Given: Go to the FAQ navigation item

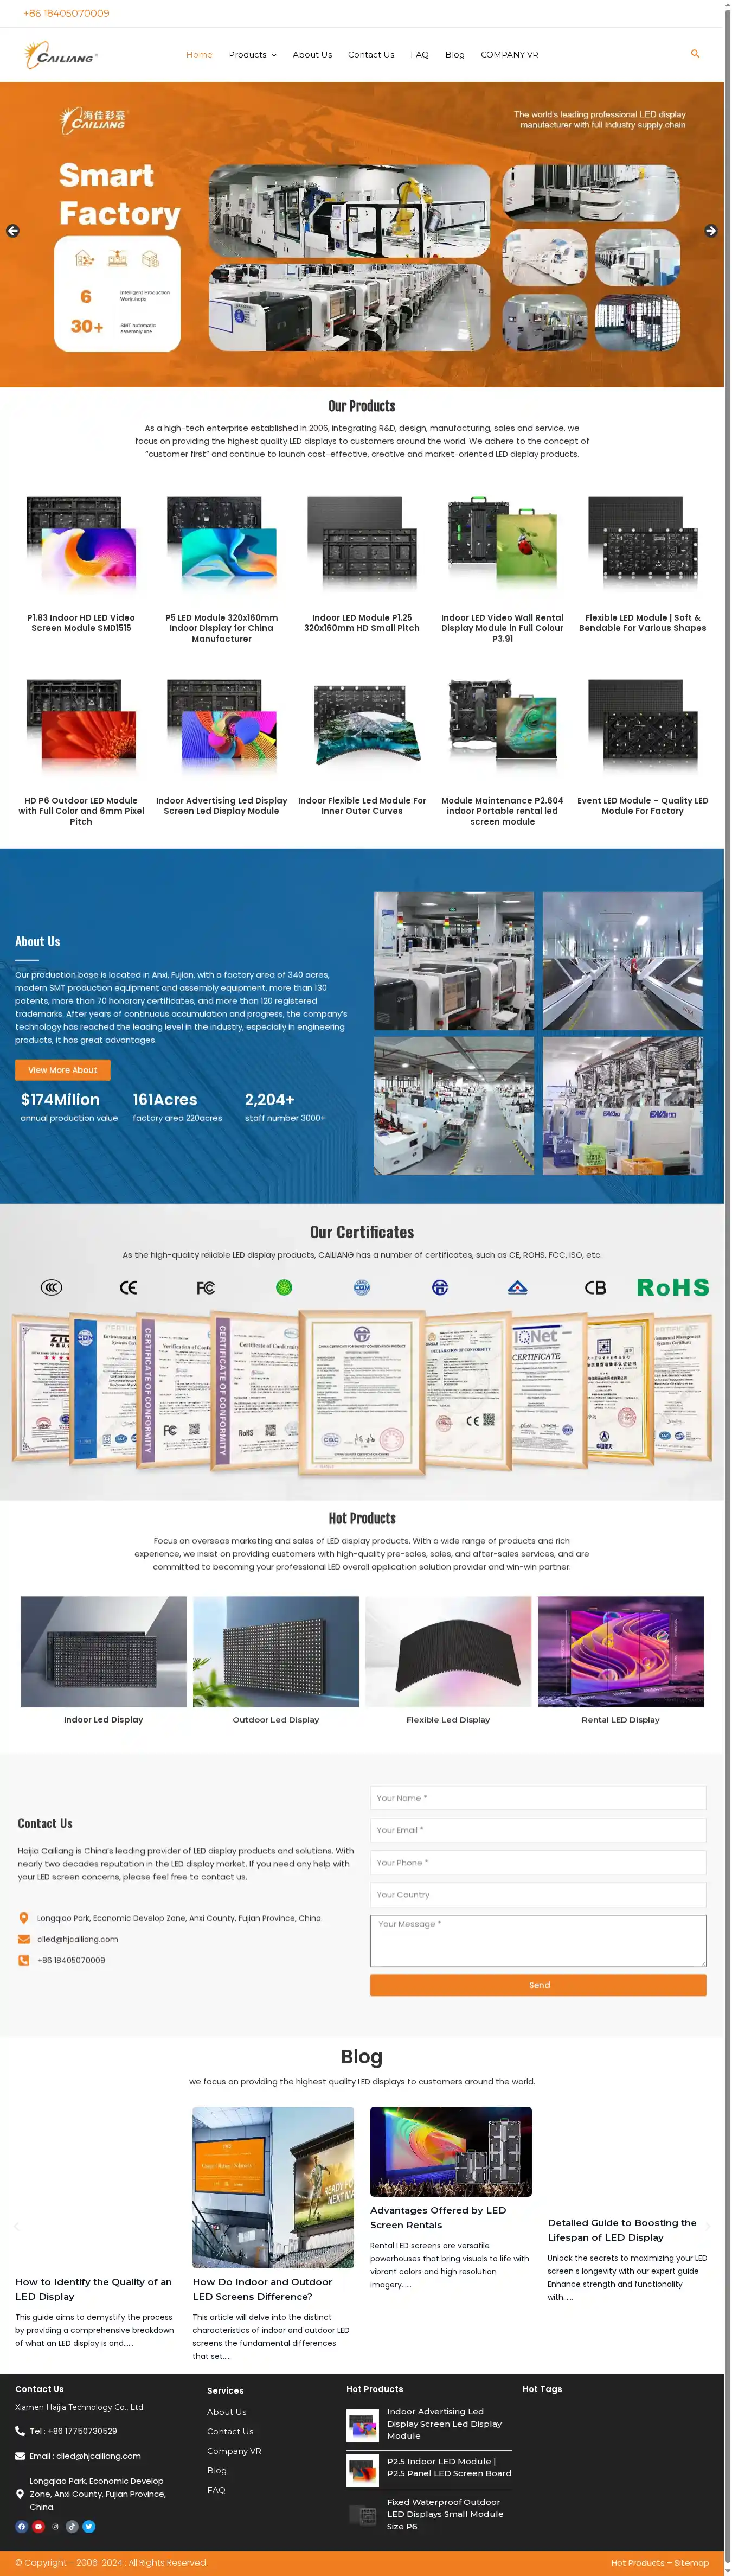Looking at the screenshot, I should point(419,55).
